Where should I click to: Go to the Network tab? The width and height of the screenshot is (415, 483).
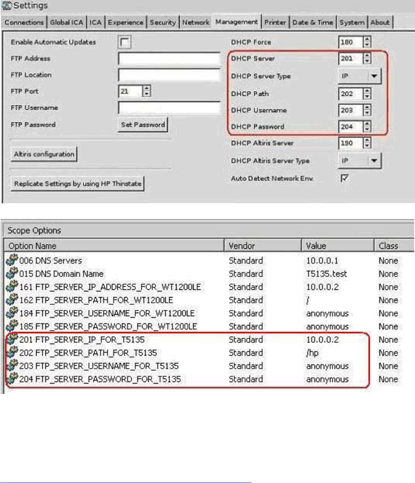click(x=196, y=23)
